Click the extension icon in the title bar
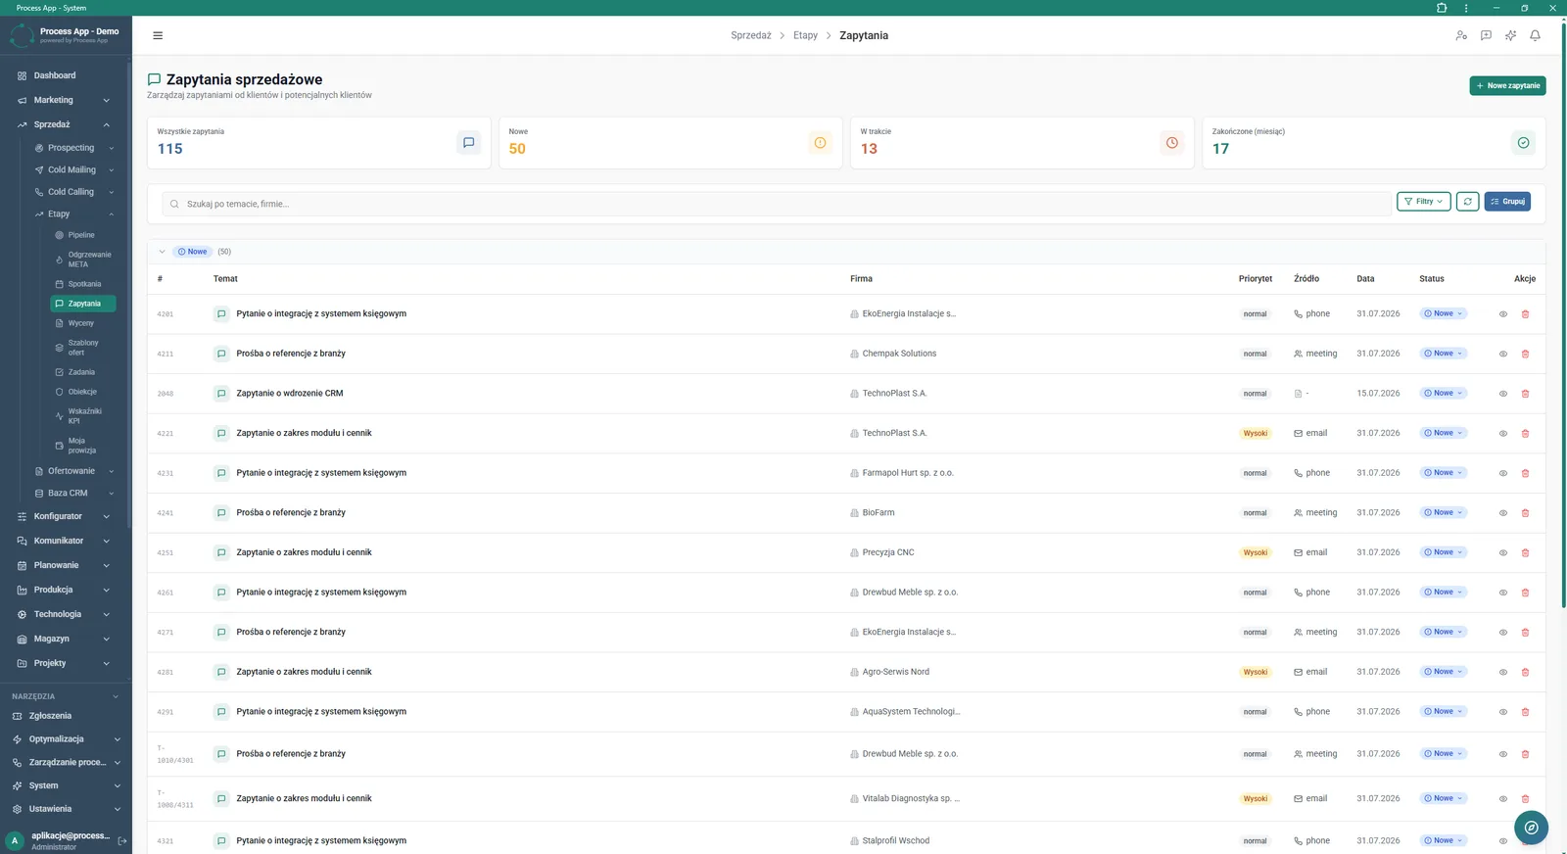 click(x=1442, y=8)
